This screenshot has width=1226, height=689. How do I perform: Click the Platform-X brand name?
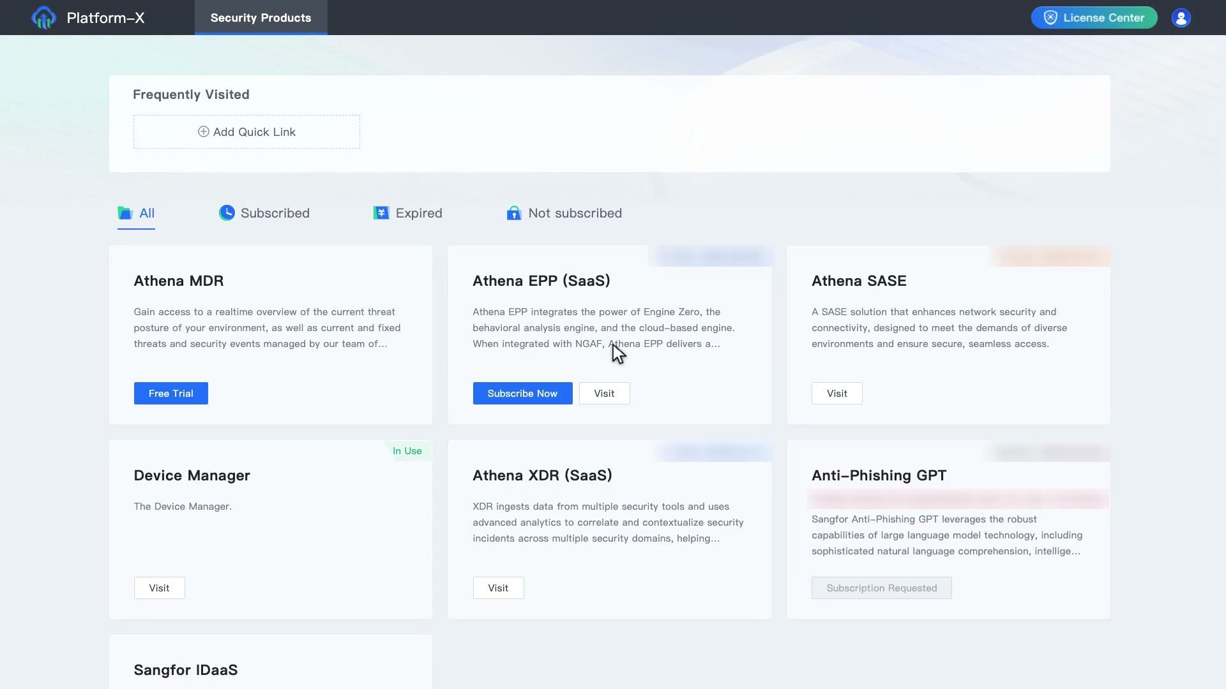click(x=106, y=18)
